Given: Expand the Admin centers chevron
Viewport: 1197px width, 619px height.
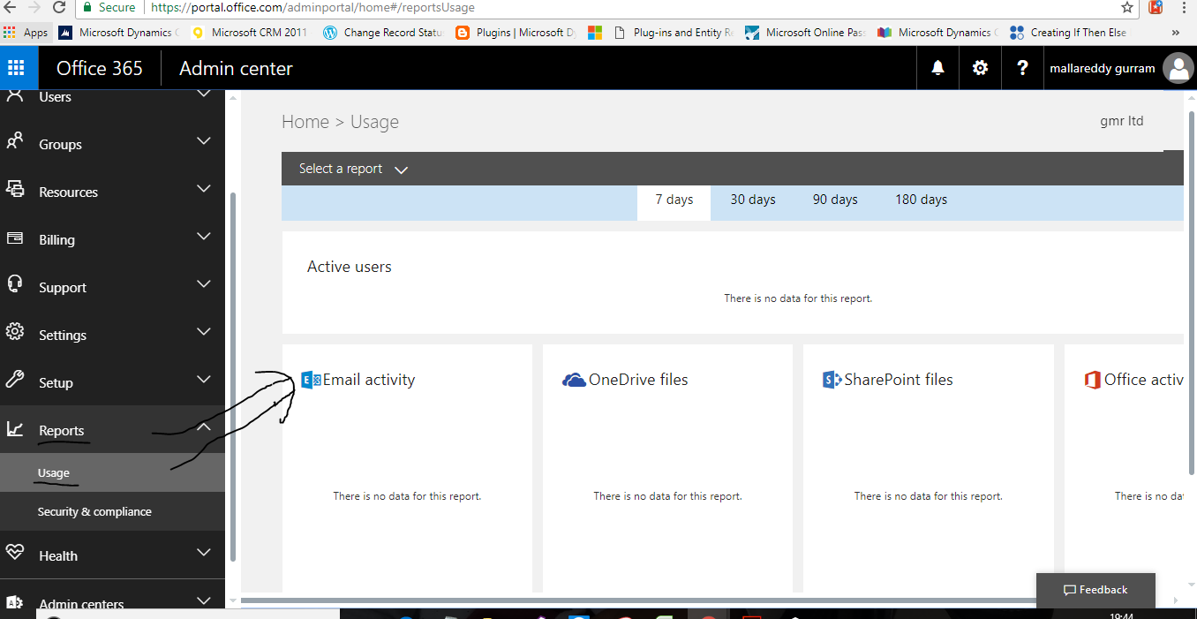Looking at the screenshot, I should point(204,600).
